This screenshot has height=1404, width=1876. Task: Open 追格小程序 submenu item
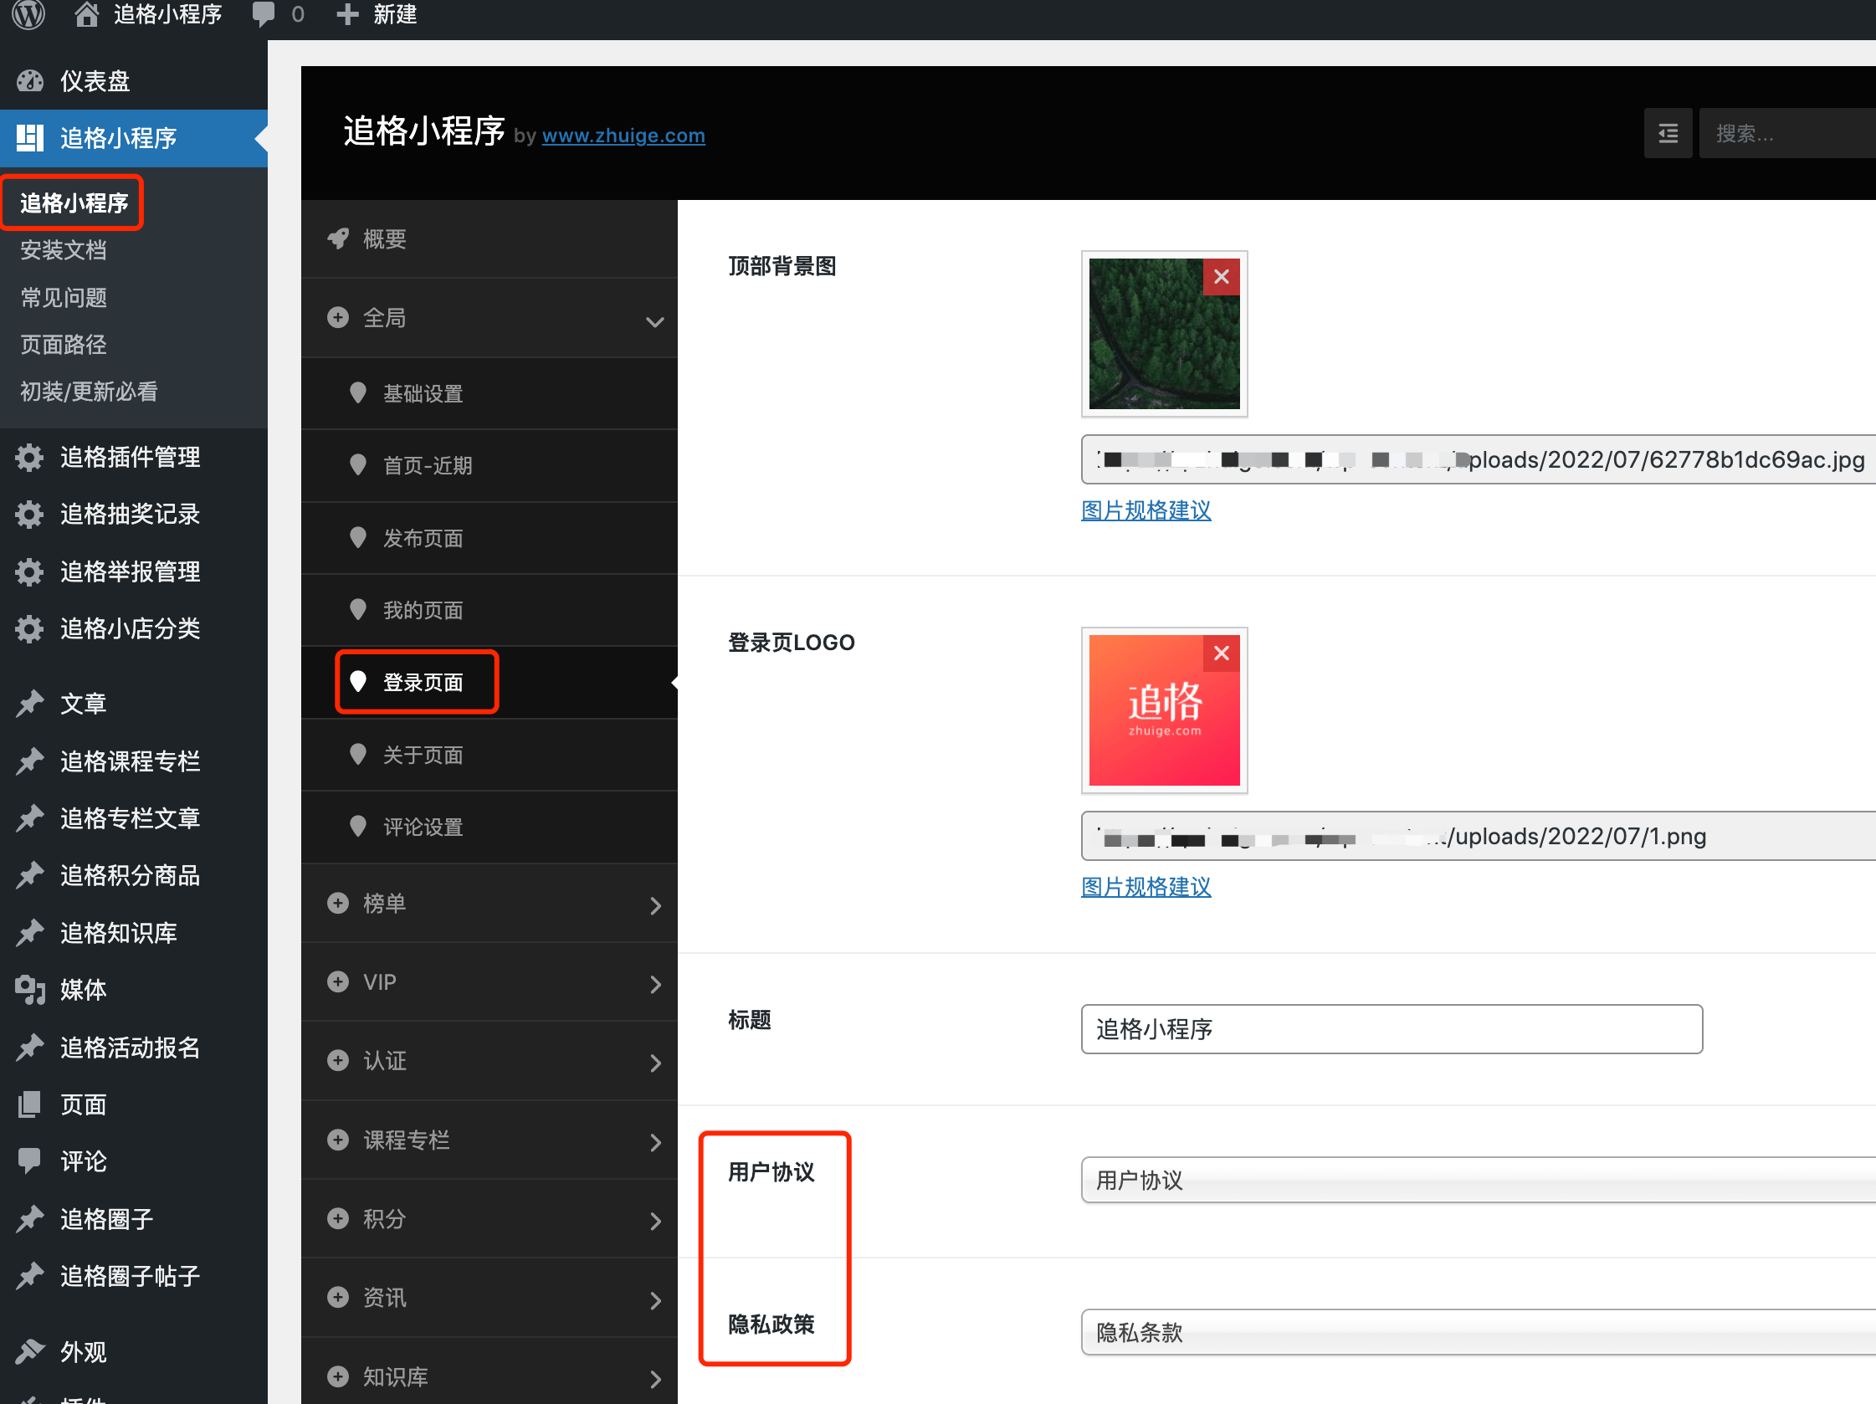tap(74, 203)
